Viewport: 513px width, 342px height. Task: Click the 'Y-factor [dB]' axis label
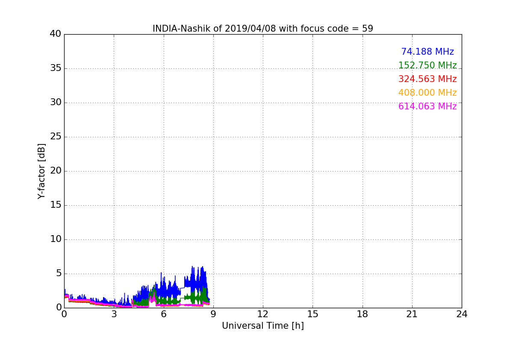[41, 171]
